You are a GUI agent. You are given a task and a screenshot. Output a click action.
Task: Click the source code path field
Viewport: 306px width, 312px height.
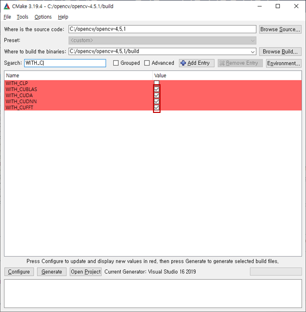click(163, 29)
